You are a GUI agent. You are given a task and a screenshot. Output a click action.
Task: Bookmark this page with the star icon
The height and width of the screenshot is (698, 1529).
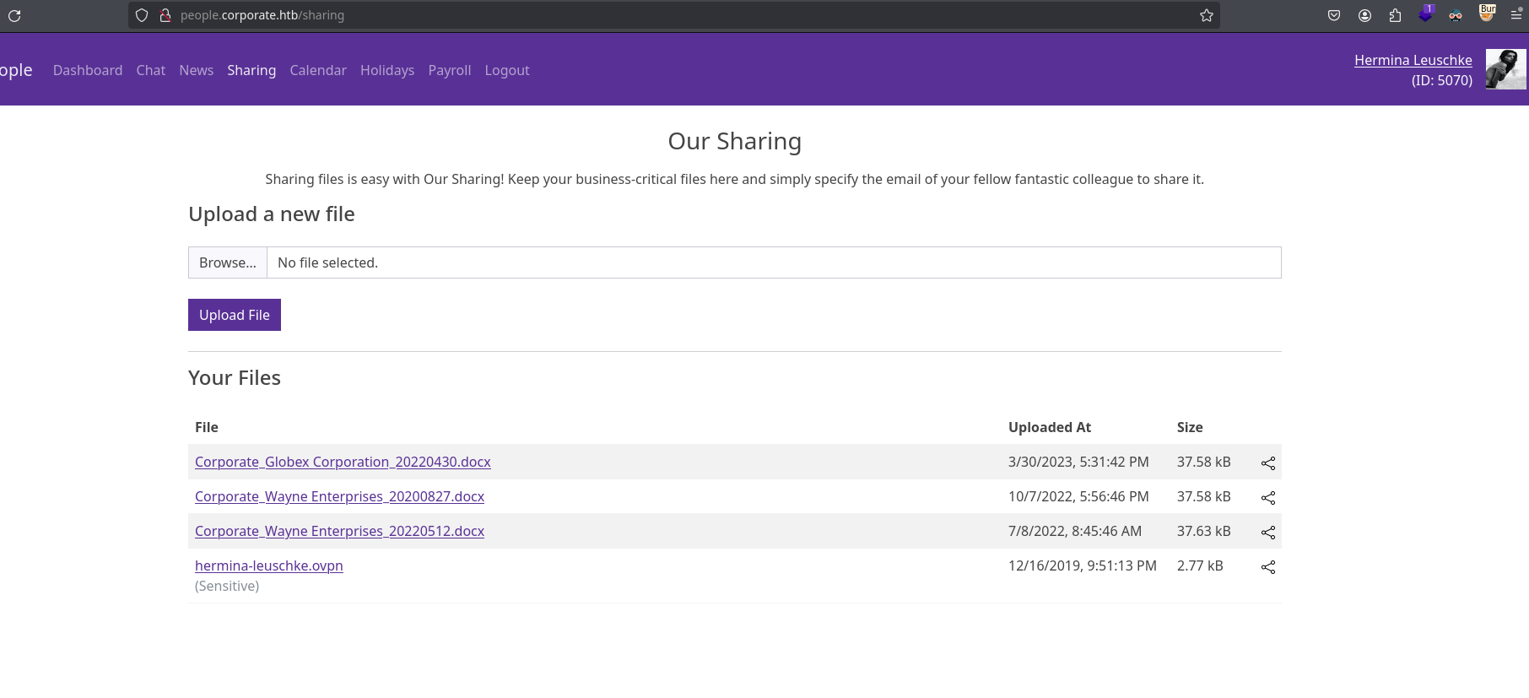1207,15
